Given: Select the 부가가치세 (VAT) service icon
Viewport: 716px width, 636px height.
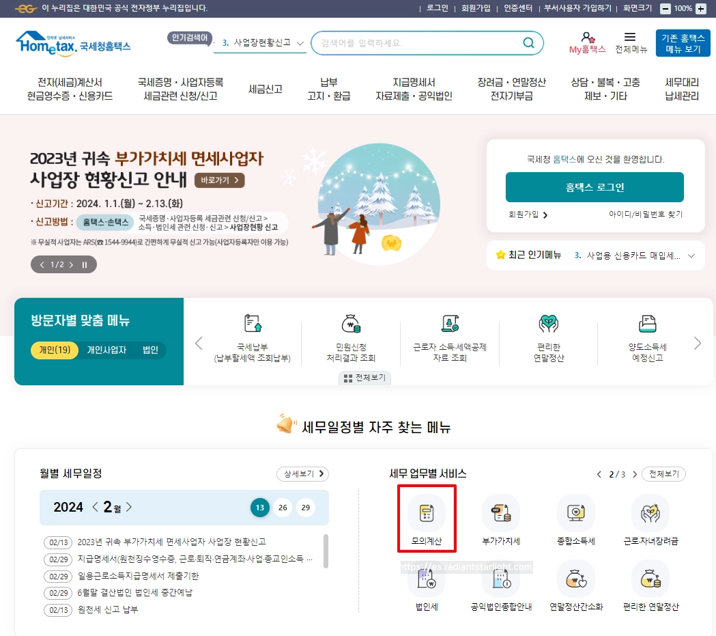Looking at the screenshot, I should (x=500, y=518).
